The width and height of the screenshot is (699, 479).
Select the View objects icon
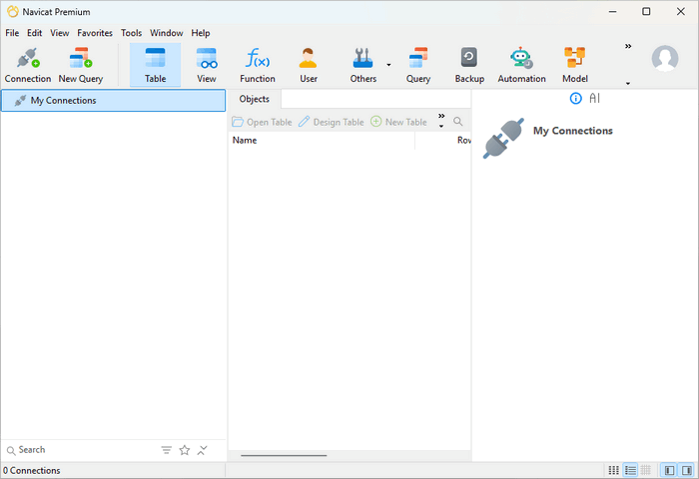(207, 65)
